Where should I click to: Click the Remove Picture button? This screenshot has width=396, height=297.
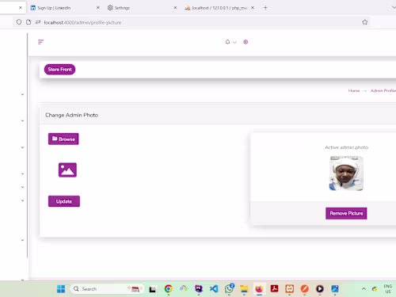pyautogui.click(x=346, y=213)
